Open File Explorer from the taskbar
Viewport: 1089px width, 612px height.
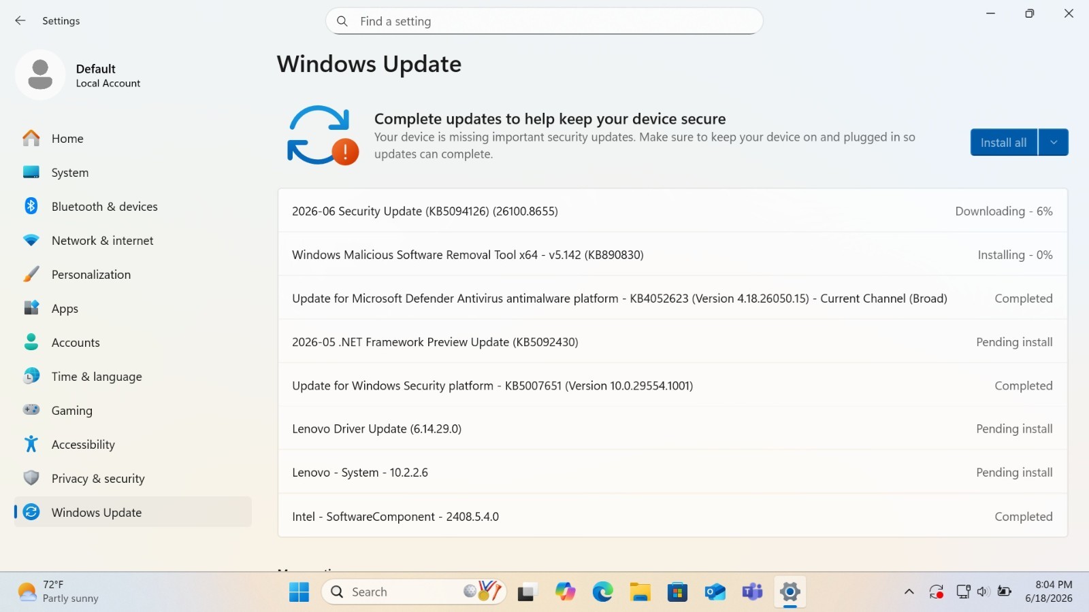(640, 592)
